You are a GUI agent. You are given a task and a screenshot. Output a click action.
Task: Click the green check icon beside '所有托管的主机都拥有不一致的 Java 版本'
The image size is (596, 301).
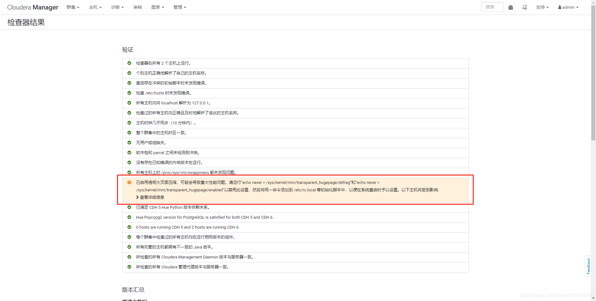point(129,247)
